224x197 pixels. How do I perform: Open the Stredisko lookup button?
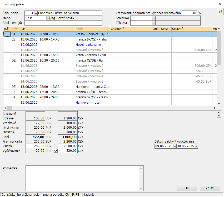pos(154,18)
